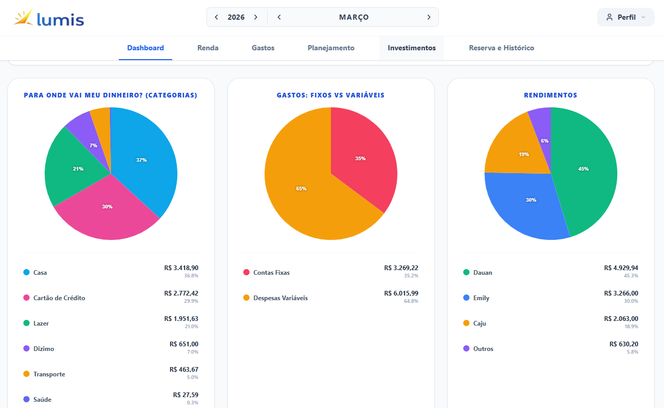This screenshot has width=664, height=408.
Task: Click the pink Cartão de Crédito legend dot
Action: [x=26, y=298]
